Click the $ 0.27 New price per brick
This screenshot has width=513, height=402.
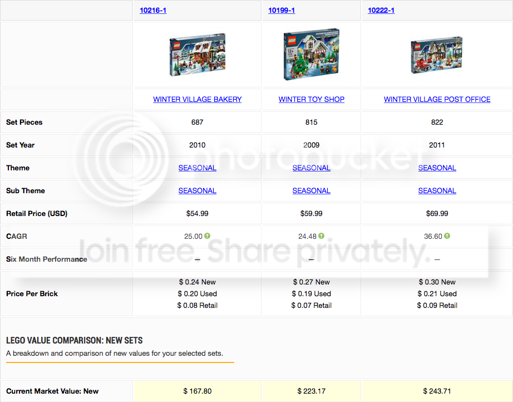click(x=312, y=282)
